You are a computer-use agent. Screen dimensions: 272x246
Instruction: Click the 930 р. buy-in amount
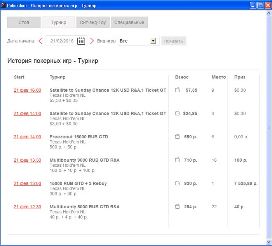coord(191,183)
